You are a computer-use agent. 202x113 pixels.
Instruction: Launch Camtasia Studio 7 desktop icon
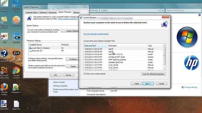coord(4,22)
